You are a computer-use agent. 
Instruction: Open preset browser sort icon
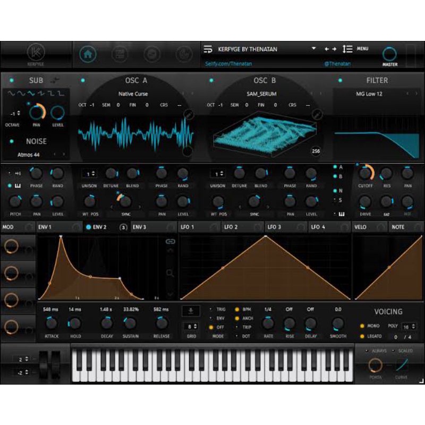pos(347,49)
